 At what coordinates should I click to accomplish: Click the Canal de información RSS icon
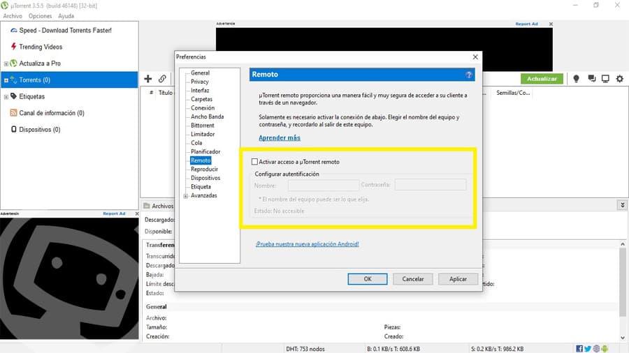14,113
